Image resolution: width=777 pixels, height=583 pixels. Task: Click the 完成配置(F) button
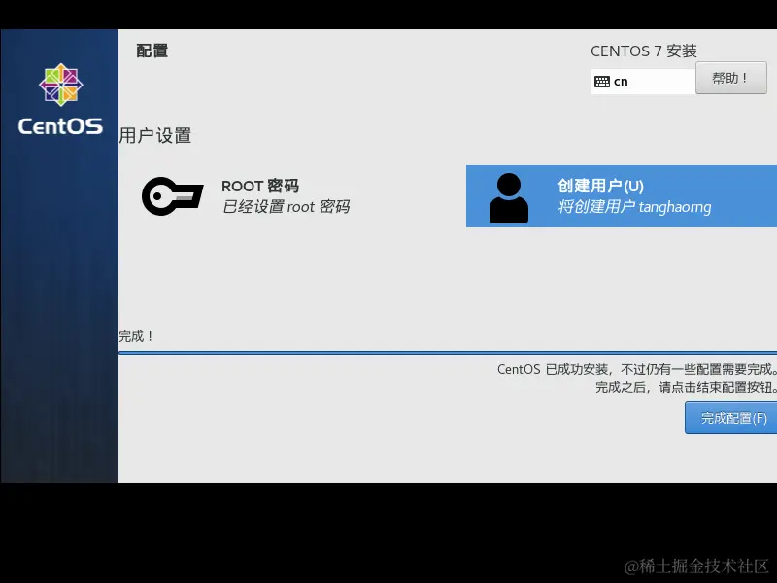(x=731, y=418)
